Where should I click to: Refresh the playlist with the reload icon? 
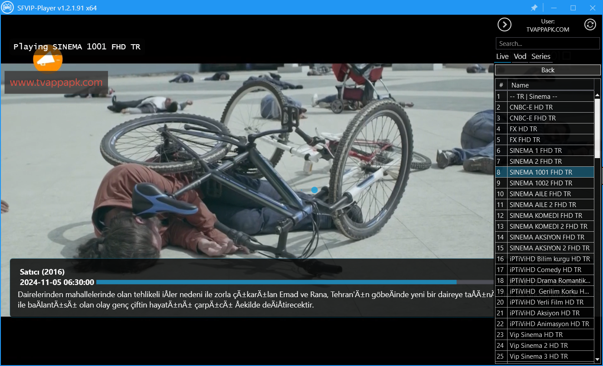click(x=590, y=25)
